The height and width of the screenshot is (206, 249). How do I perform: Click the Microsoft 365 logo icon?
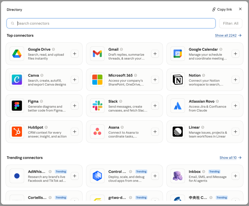click(x=97, y=80)
